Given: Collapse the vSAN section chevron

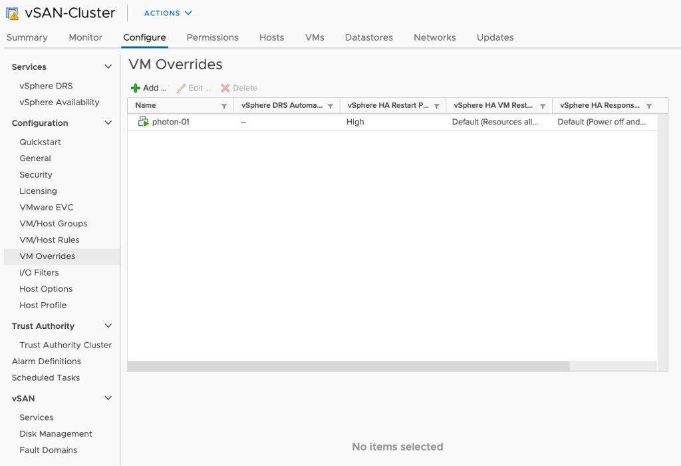Looking at the screenshot, I should tap(108, 398).
